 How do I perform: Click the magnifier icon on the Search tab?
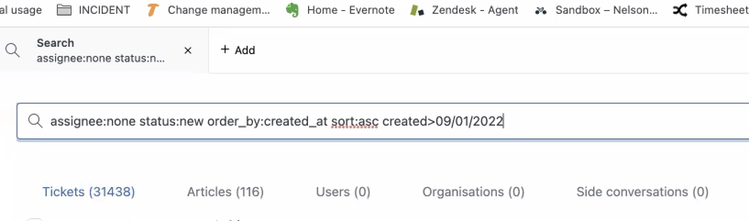tap(13, 50)
